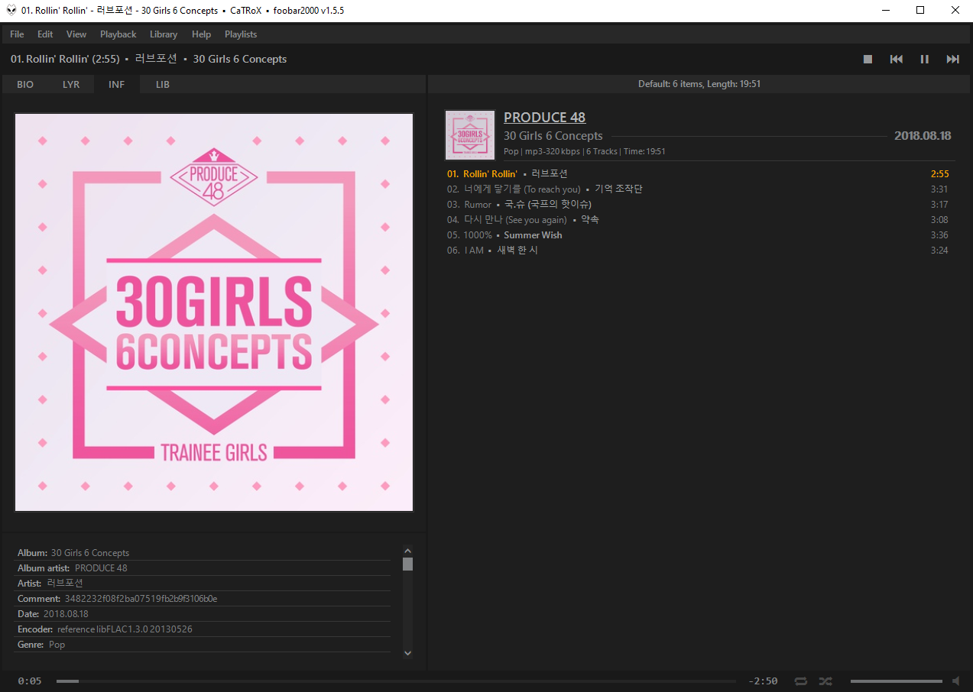973x692 pixels.
Task: Toggle the repeat playback icon
Action: click(800, 681)
